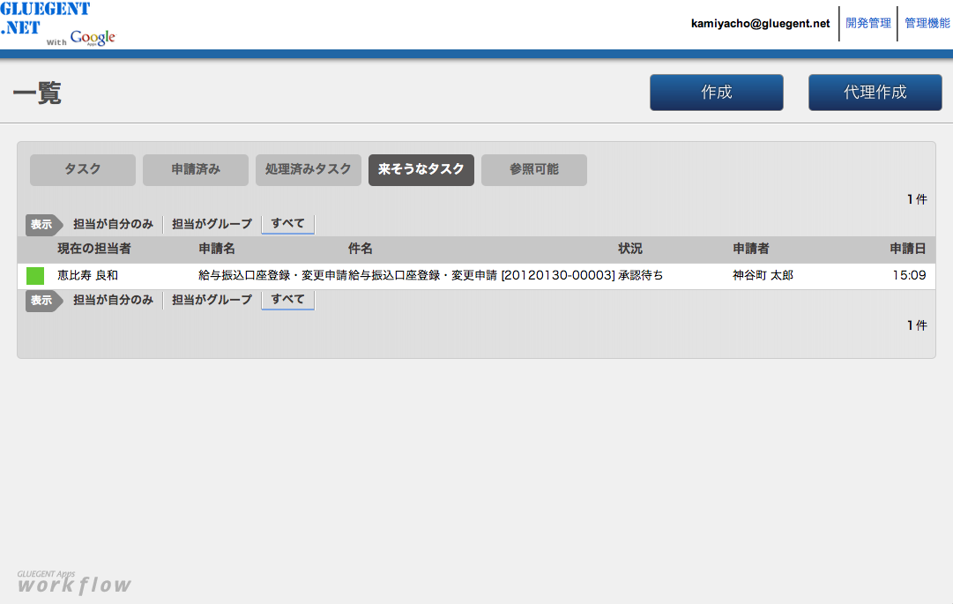Viewport: 953px width, 604px height.
Task: Click applicant 神谷町 太郎 in the row
Action: 763,275
